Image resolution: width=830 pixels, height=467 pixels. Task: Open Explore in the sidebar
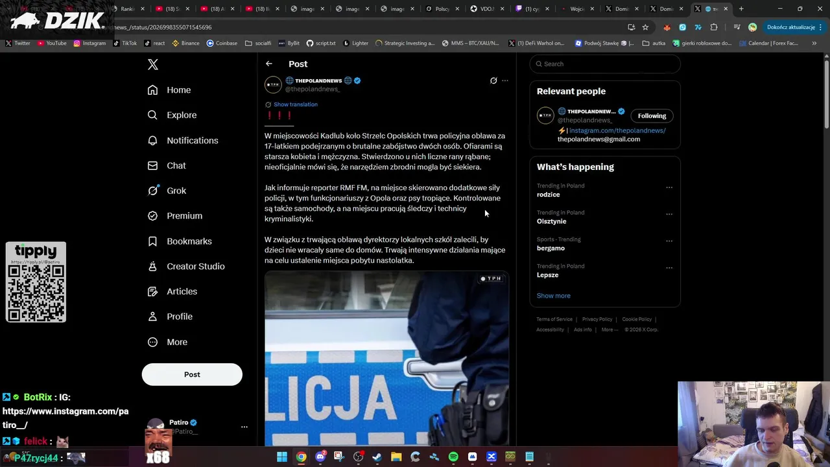coord(172,115)
